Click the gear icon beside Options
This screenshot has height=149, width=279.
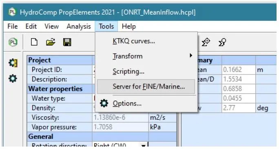[104, 103]
